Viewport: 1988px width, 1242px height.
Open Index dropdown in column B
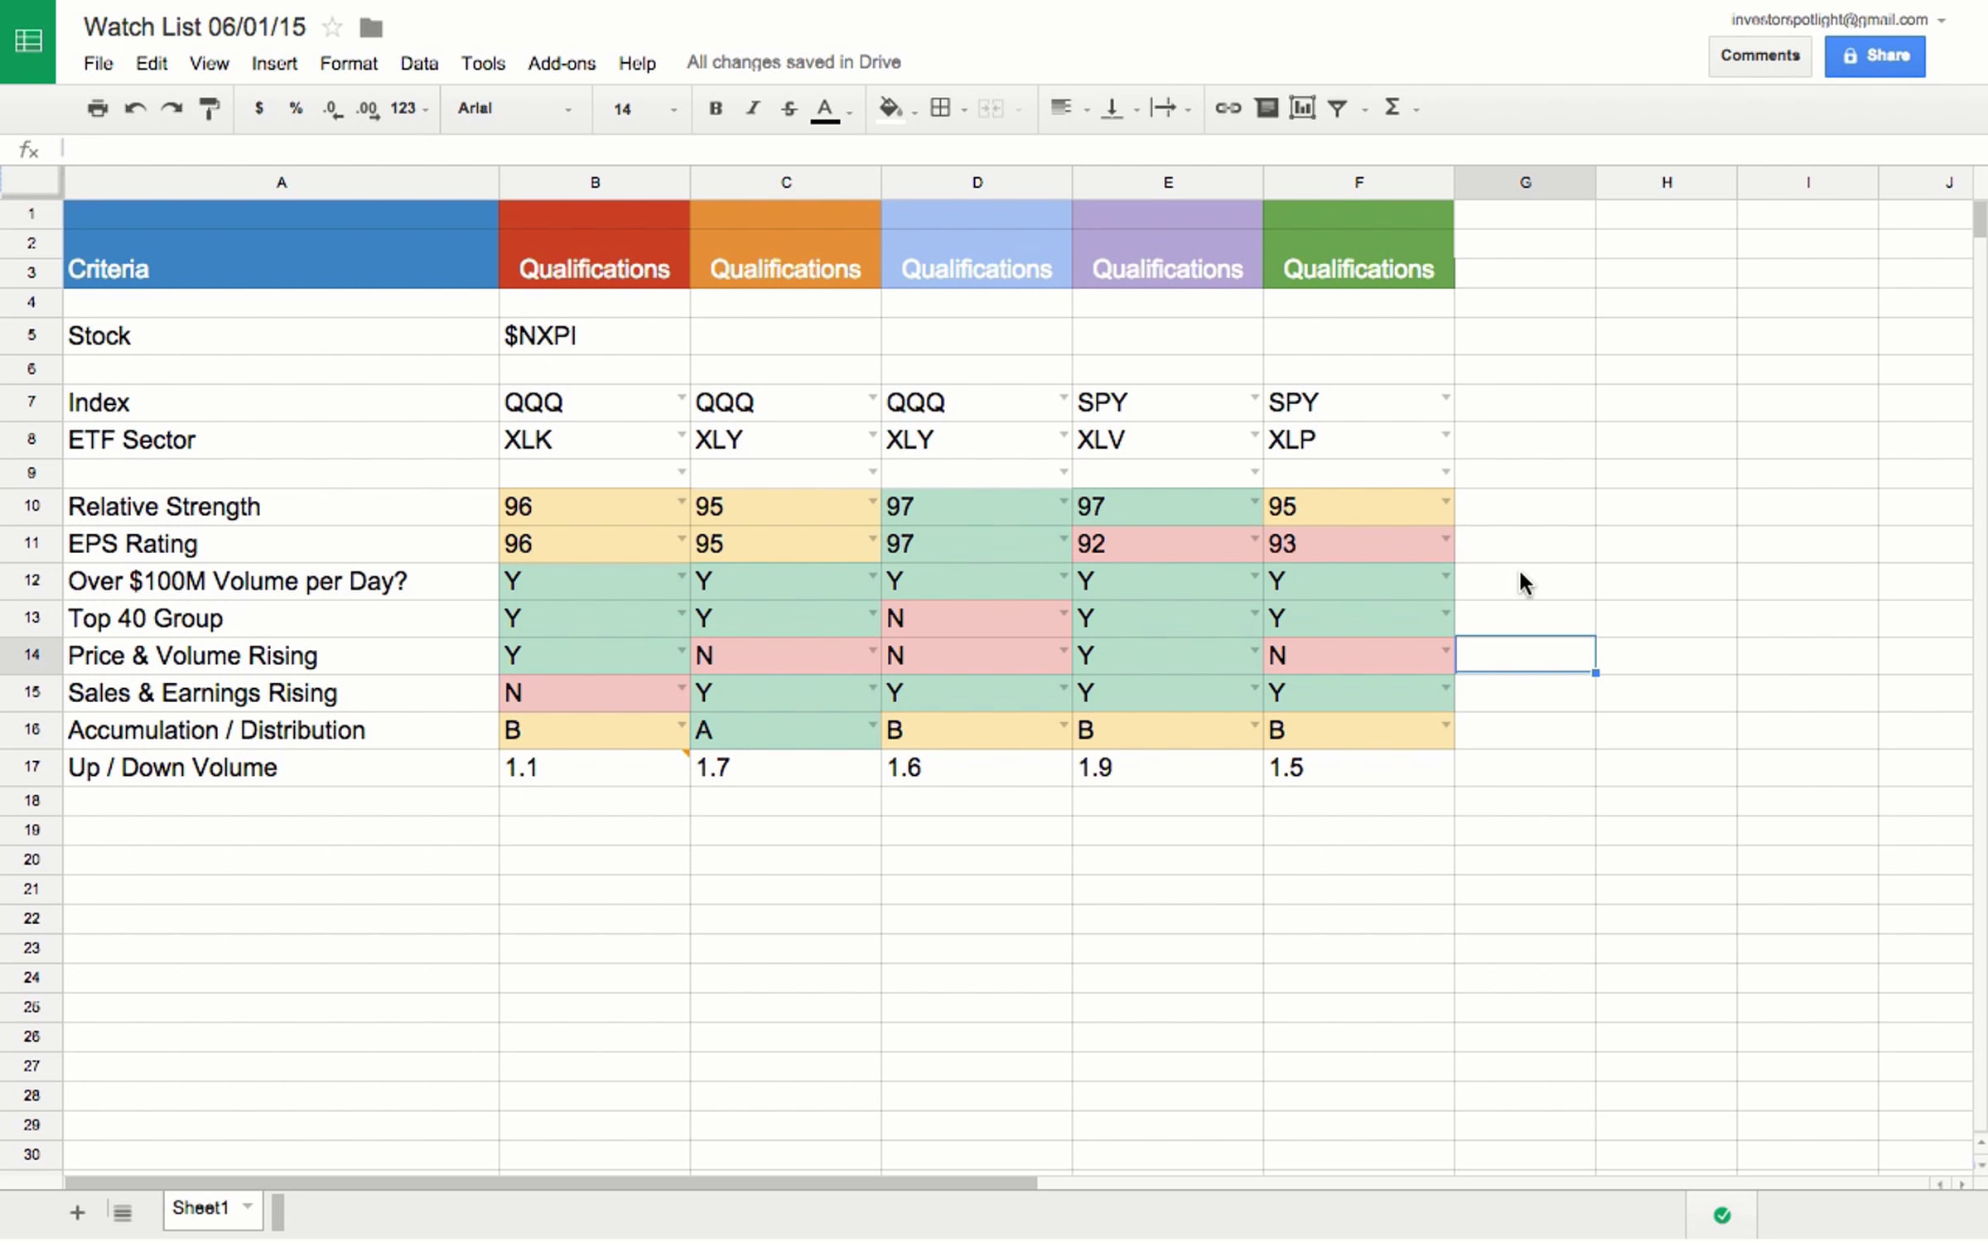tap(681, 398)
